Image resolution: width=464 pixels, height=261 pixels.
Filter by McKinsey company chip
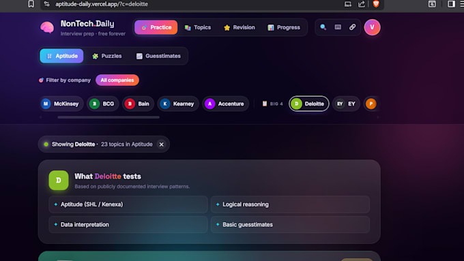[61, 104]
